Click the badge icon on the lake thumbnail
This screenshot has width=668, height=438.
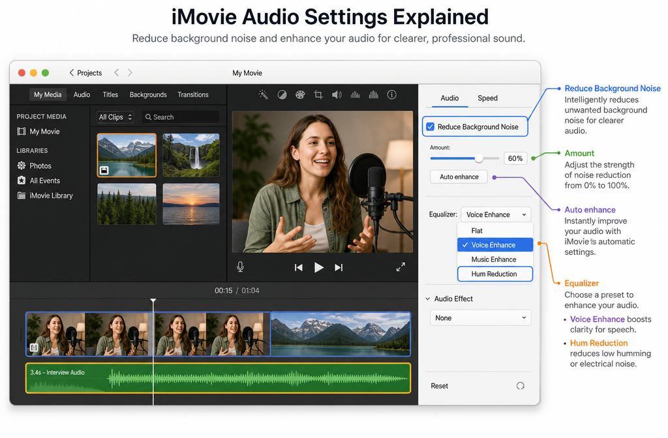104,170
